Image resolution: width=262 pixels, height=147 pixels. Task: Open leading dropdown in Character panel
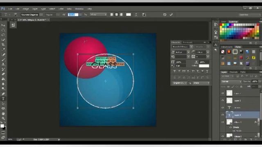pos(208,52)
